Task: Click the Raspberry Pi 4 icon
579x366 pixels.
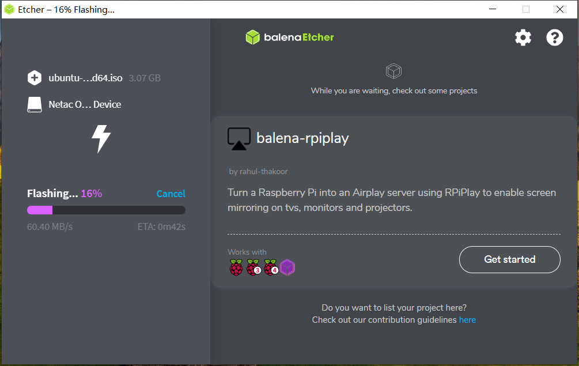Action: 271,267
